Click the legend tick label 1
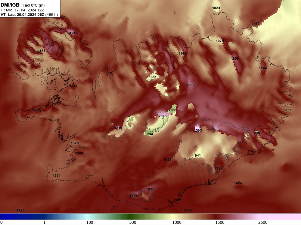Viewport: 301px width, 225px height. click(44, 222)
